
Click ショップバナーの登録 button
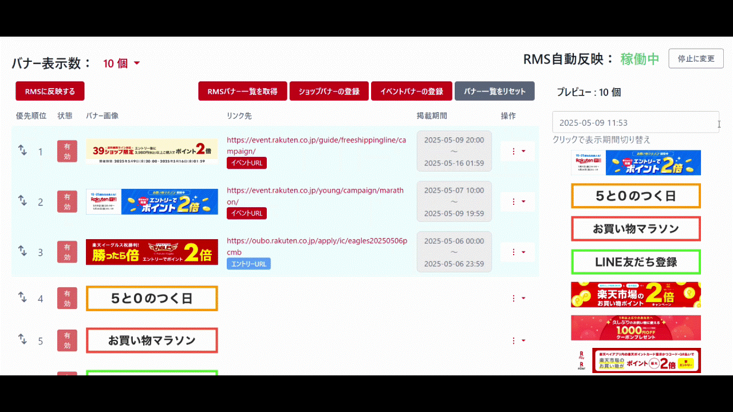(329, 91)
